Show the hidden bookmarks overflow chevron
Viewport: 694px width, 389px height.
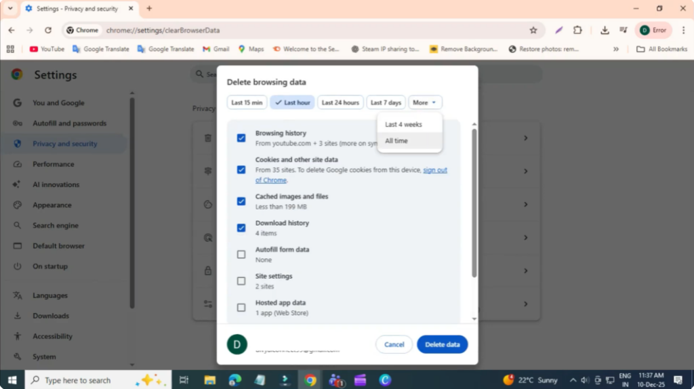[615, 49]
